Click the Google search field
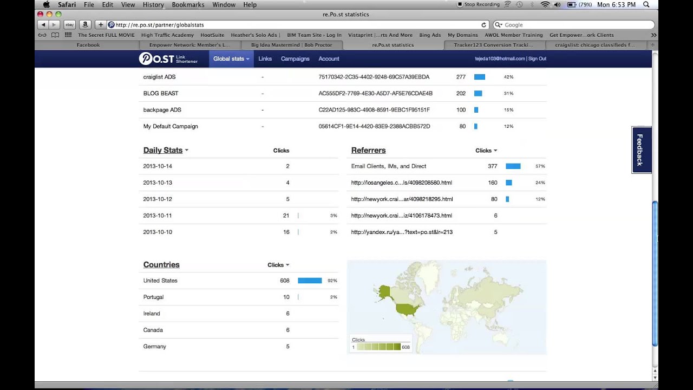Image resolution: width=693 pixels, height=390 pixels. [x=574, y=25]
